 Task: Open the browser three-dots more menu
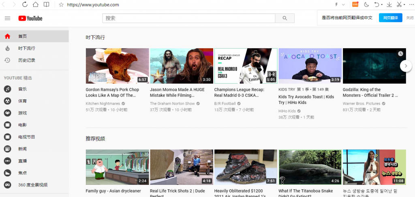(x=412, y=4)
